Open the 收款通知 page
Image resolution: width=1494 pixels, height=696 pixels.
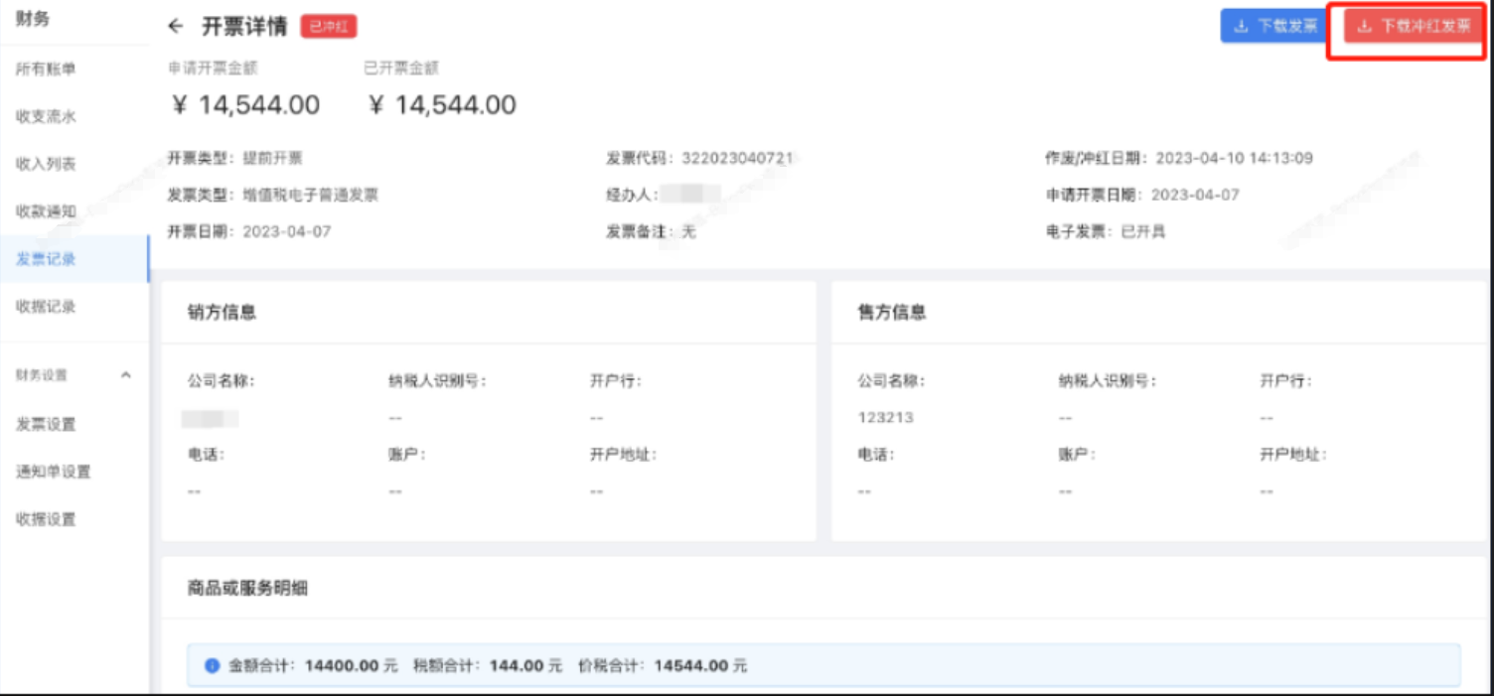click(x=46, y=211)
